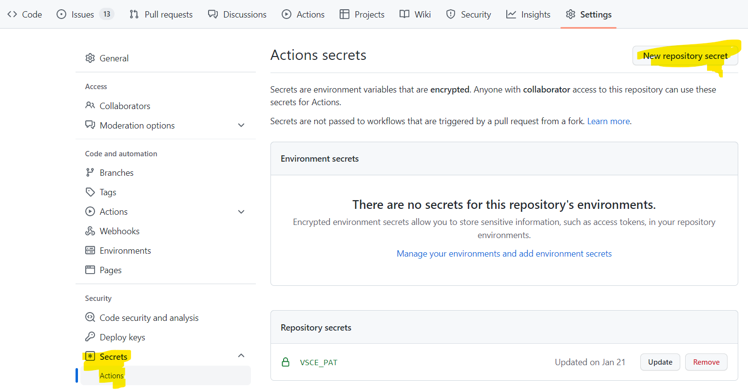748x390 pixels.
Task: Open Collaborators settings page
Action: click(166, 106)
